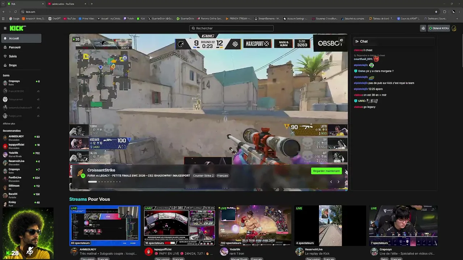This screenshot has width=463, height=260.
Task: Open the Twitch bookmark
Action: click(129, 18)
